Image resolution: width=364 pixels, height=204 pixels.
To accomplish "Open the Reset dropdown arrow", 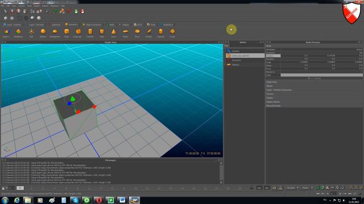I will point(312,188).
